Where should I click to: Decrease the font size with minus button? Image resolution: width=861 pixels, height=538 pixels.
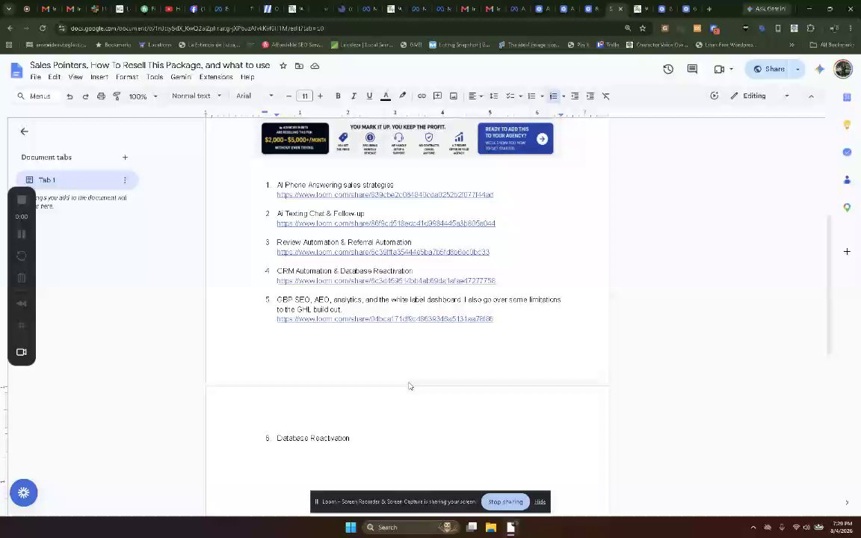[x=288, y=96]
